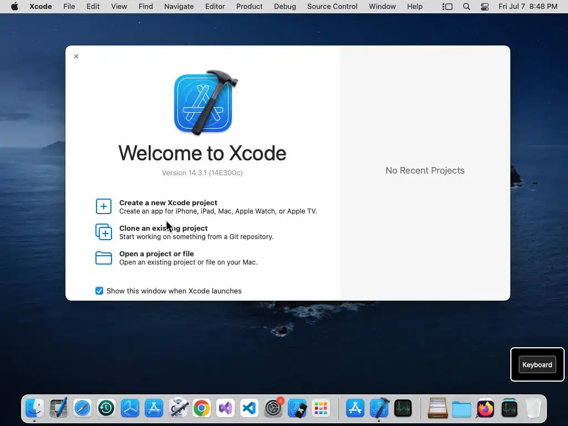Click the Keyboard button
The height and width of the screenshot is (426, 568).
click(537, 365)
